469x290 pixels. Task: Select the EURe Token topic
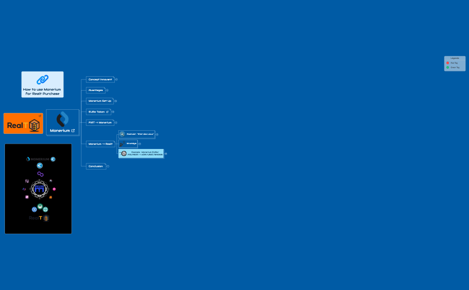click(96, 112)
